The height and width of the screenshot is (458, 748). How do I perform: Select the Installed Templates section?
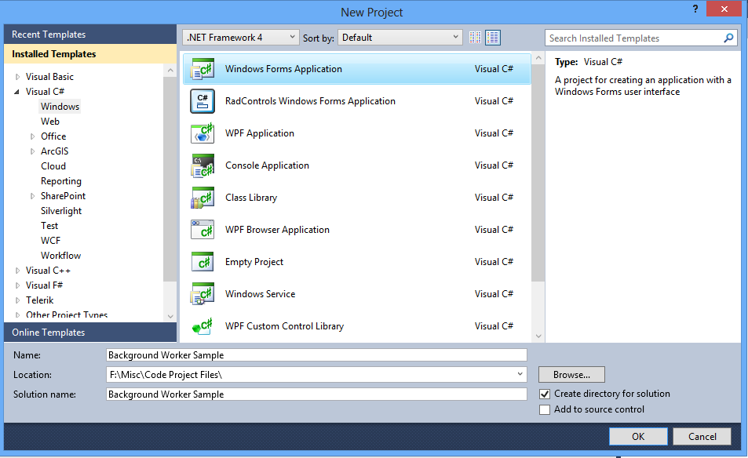(90, 54)
